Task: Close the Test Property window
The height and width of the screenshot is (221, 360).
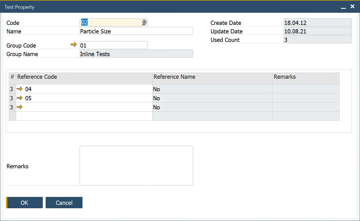Action: tap(352, 7)
